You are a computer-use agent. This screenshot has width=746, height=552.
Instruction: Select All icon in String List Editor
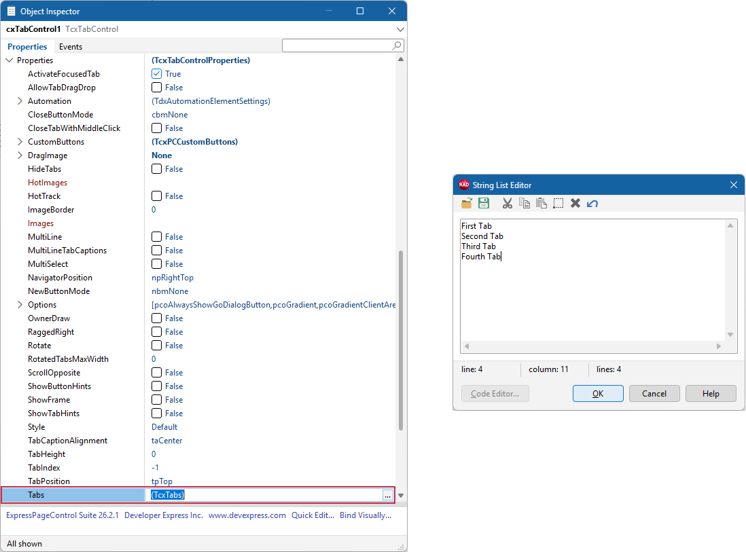coord(558,204)
